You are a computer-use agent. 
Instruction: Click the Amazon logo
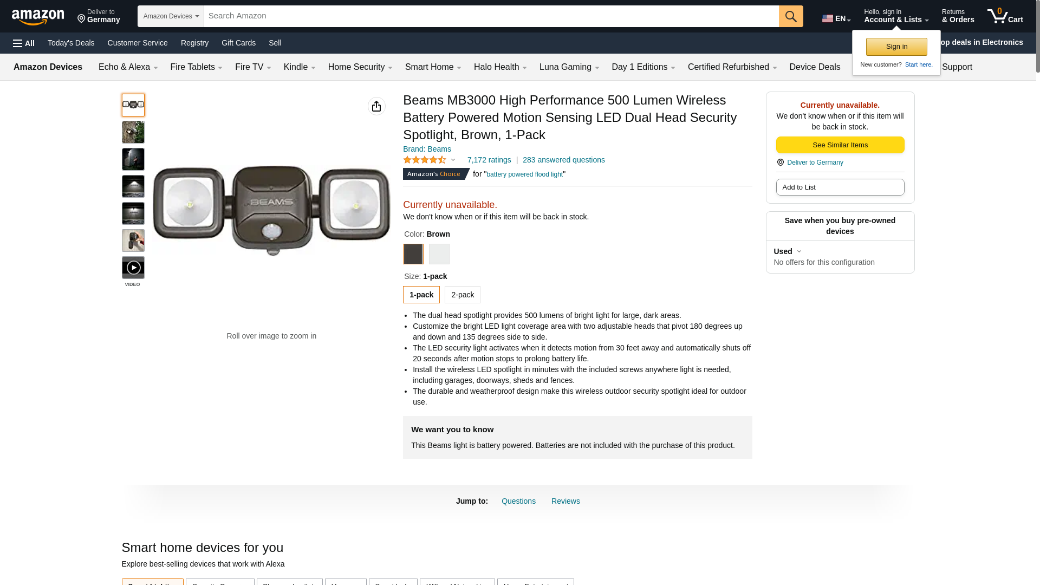[38, 17]
